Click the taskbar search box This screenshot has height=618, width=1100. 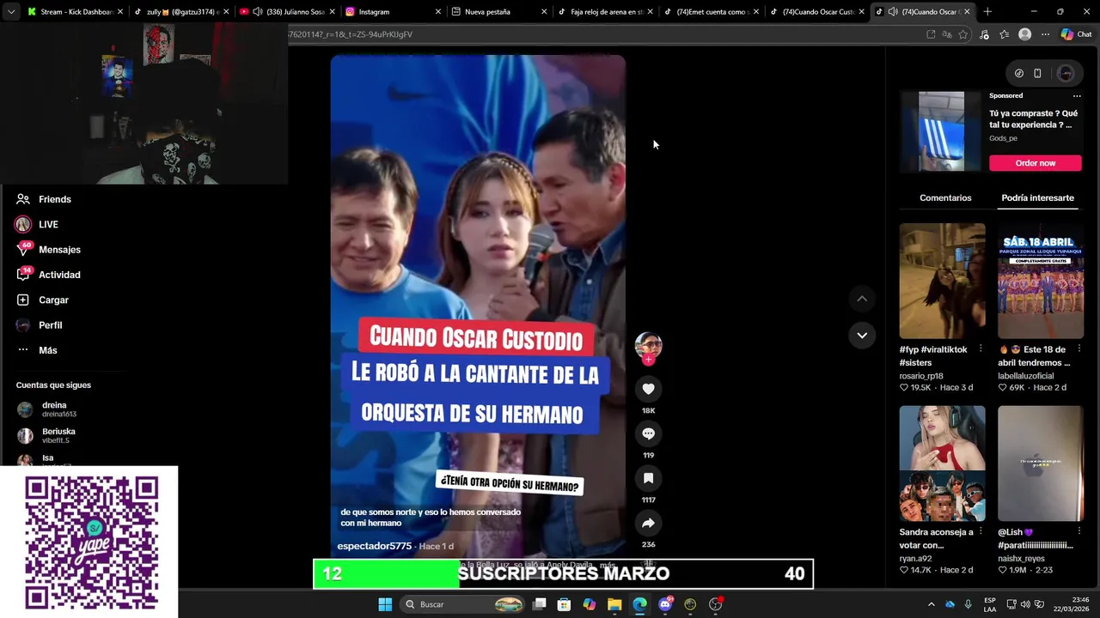click(463, 604)
